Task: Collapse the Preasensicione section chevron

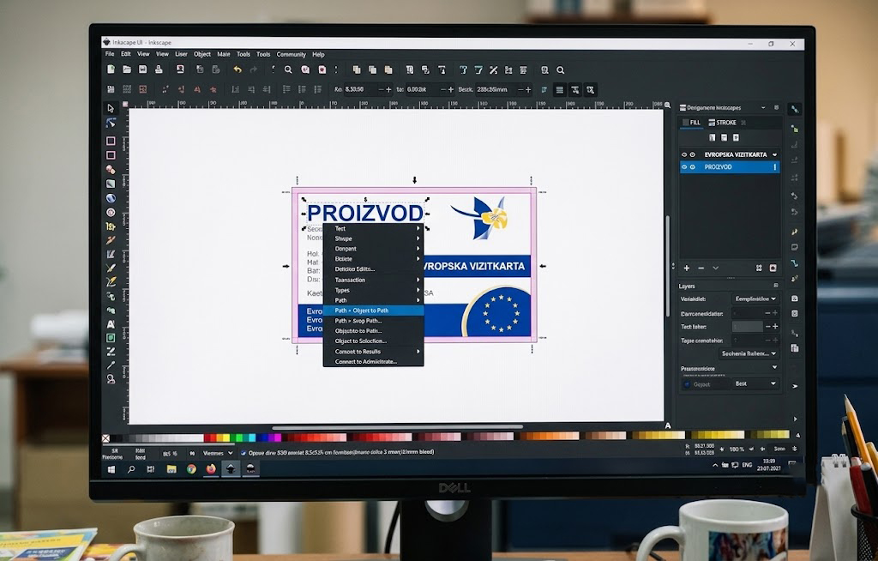Action: (774, 368)
